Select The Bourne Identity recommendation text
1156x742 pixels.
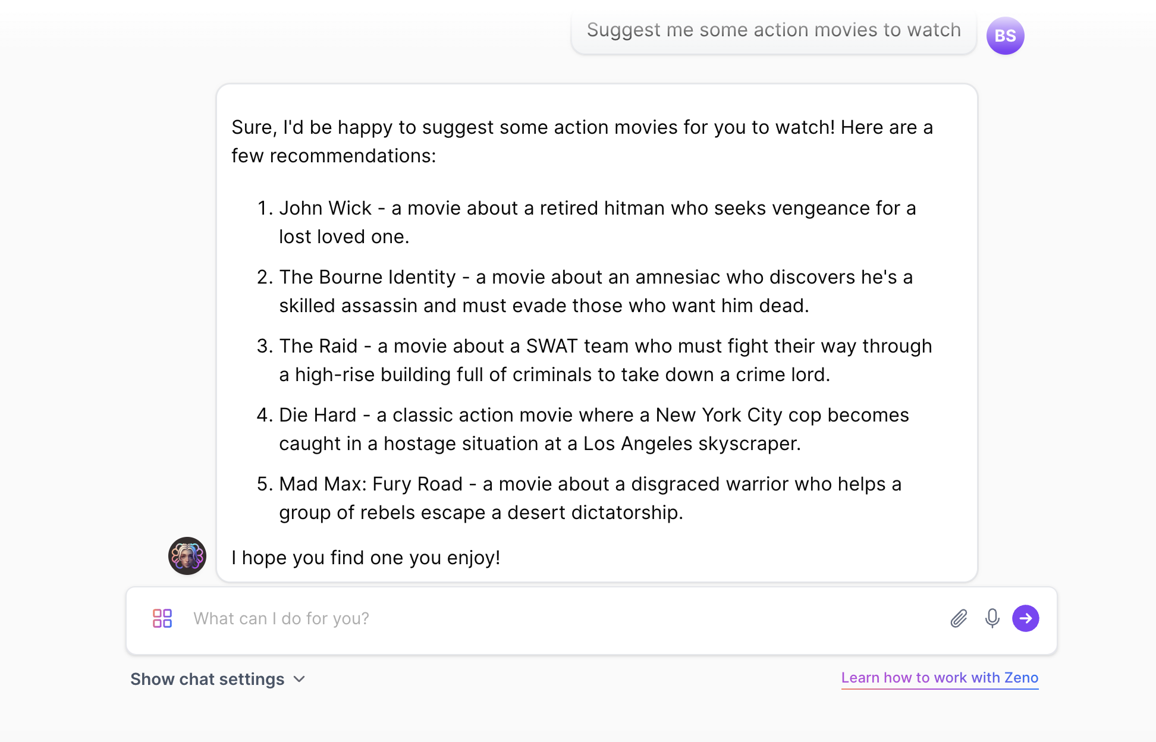[596, 291]
